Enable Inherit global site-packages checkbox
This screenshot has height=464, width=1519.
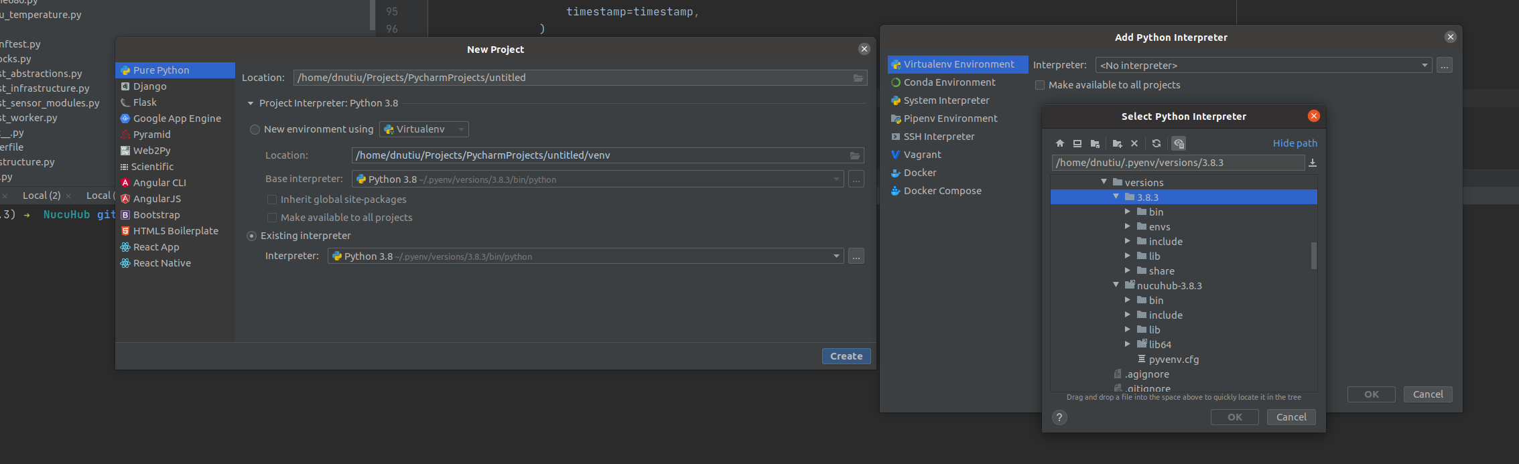pos(272,200)
